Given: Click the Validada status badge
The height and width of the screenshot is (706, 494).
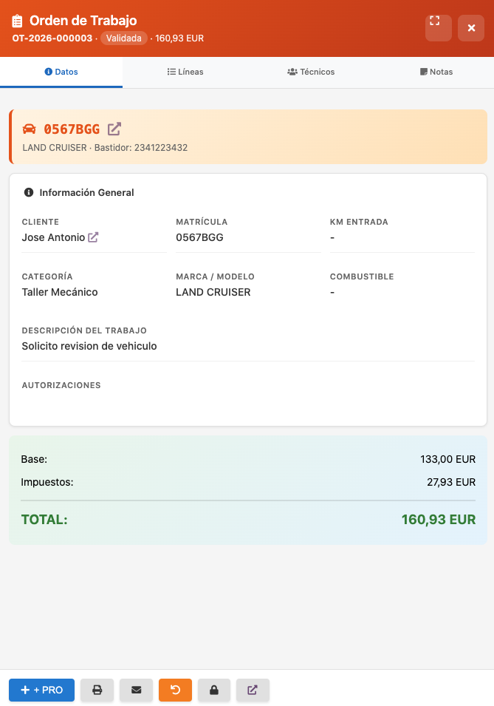Looking at the screenshot, I should pos(123,38).
